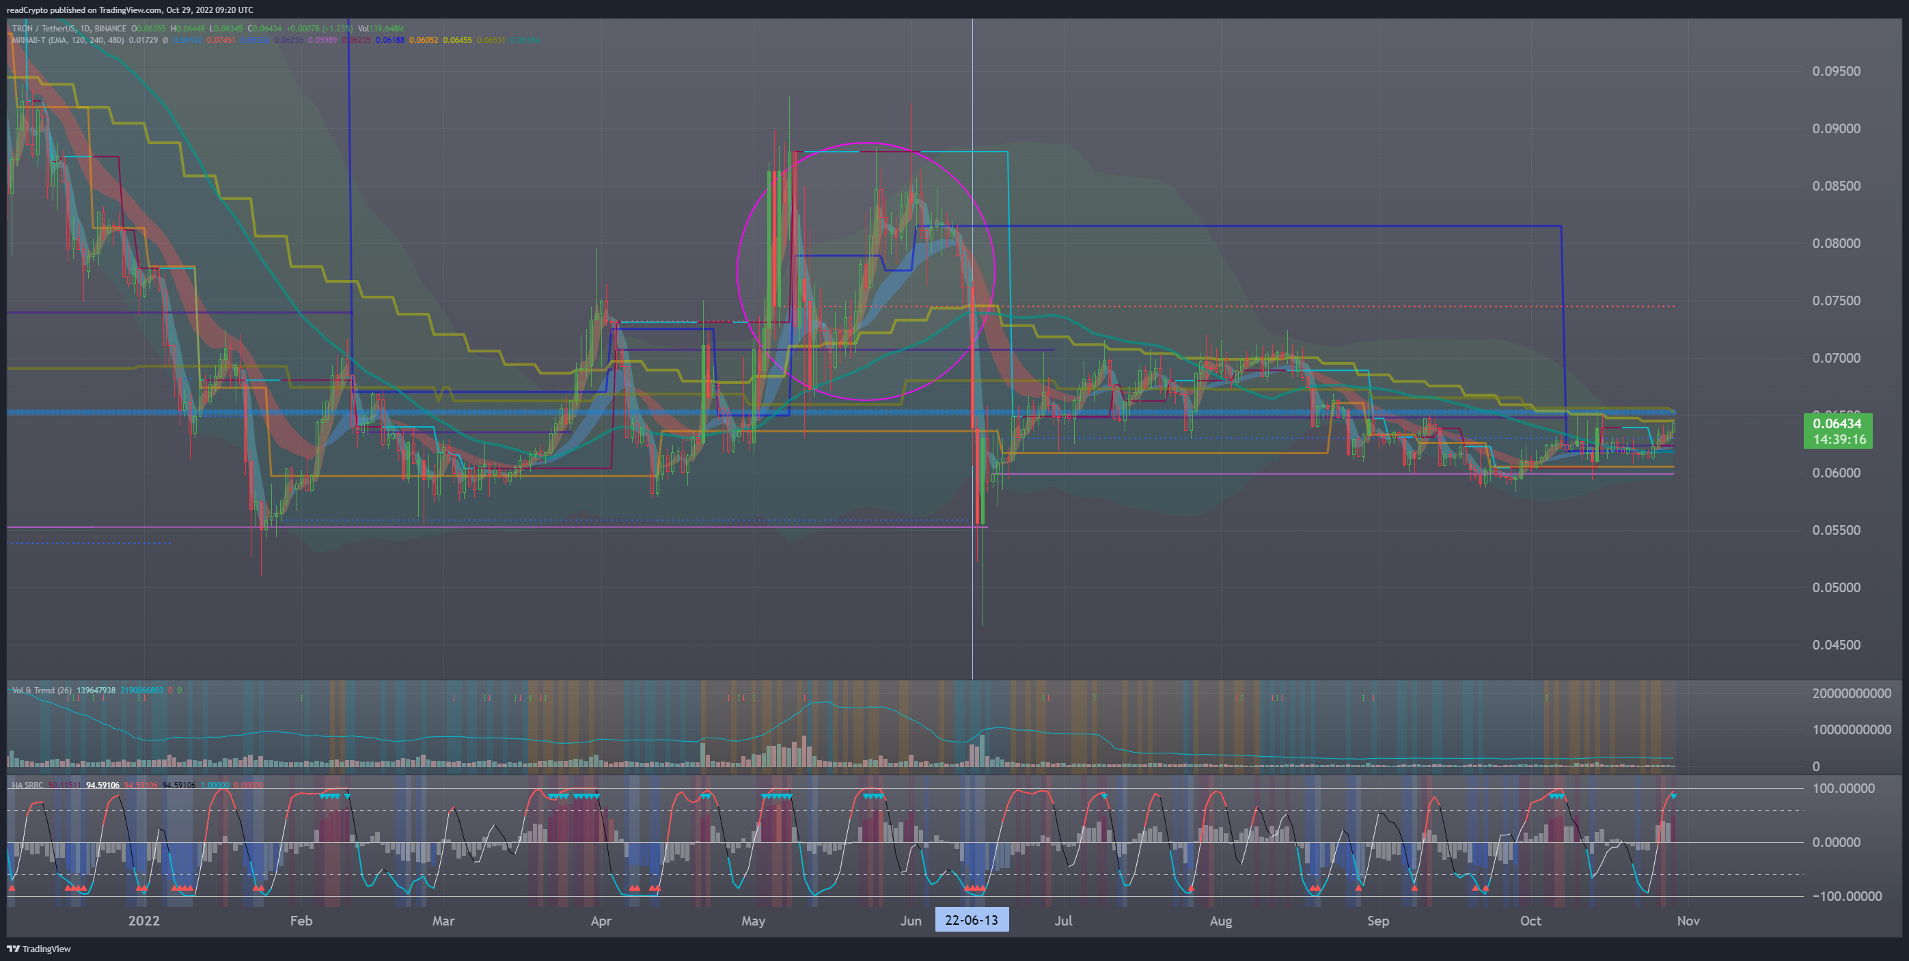Click the 'HA SRRC' indicator title
Image resolution: width=1909 pixels, height=961 pixels.
pyautogui.click(x=27, y=785)
